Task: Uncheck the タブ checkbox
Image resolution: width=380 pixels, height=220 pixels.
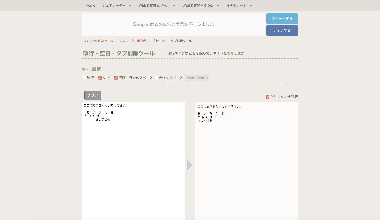Action: click(100, 78)
